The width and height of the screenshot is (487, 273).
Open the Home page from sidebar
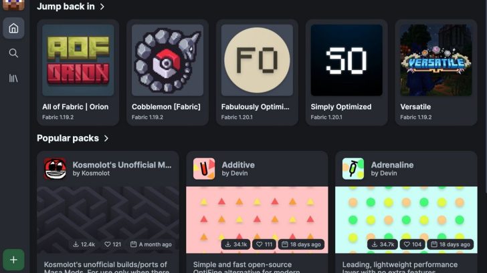13,28
